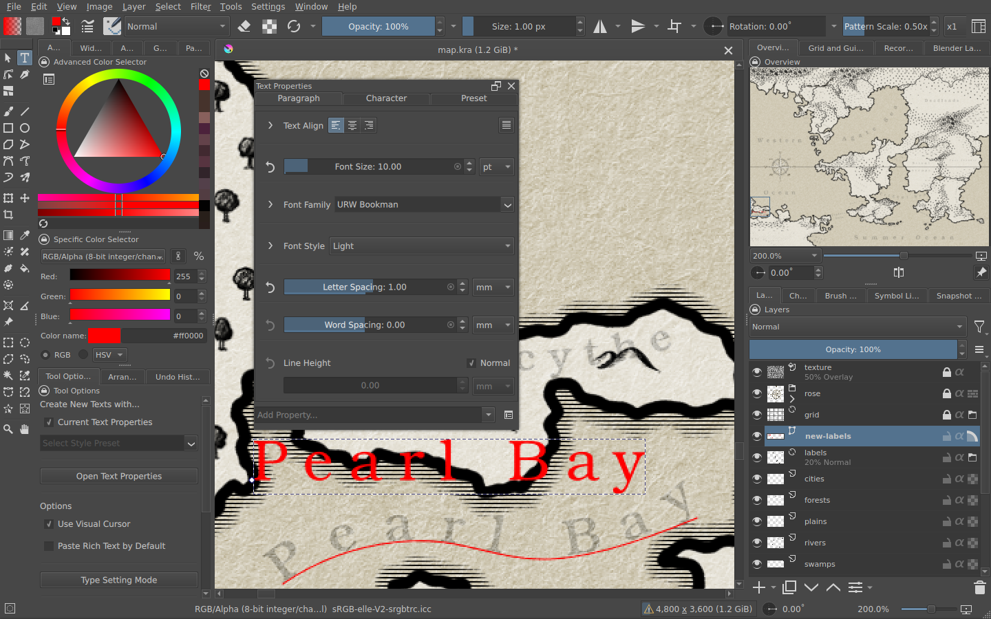Viewport: 991px width, 619px height.
Task: Select the Crop tool
Action: 8,215
